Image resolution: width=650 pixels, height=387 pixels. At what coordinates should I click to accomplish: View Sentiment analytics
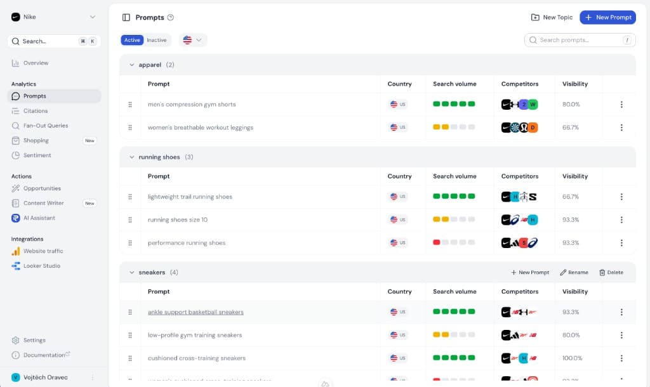point(38,155)
